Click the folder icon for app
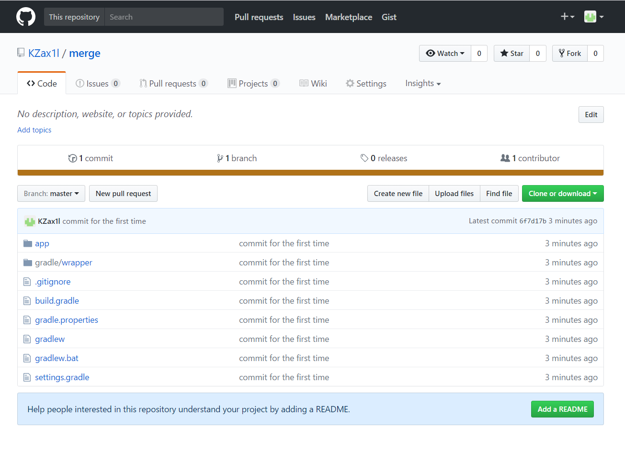The height and width of the screenshot is (461, 625). tap(28, 243)
